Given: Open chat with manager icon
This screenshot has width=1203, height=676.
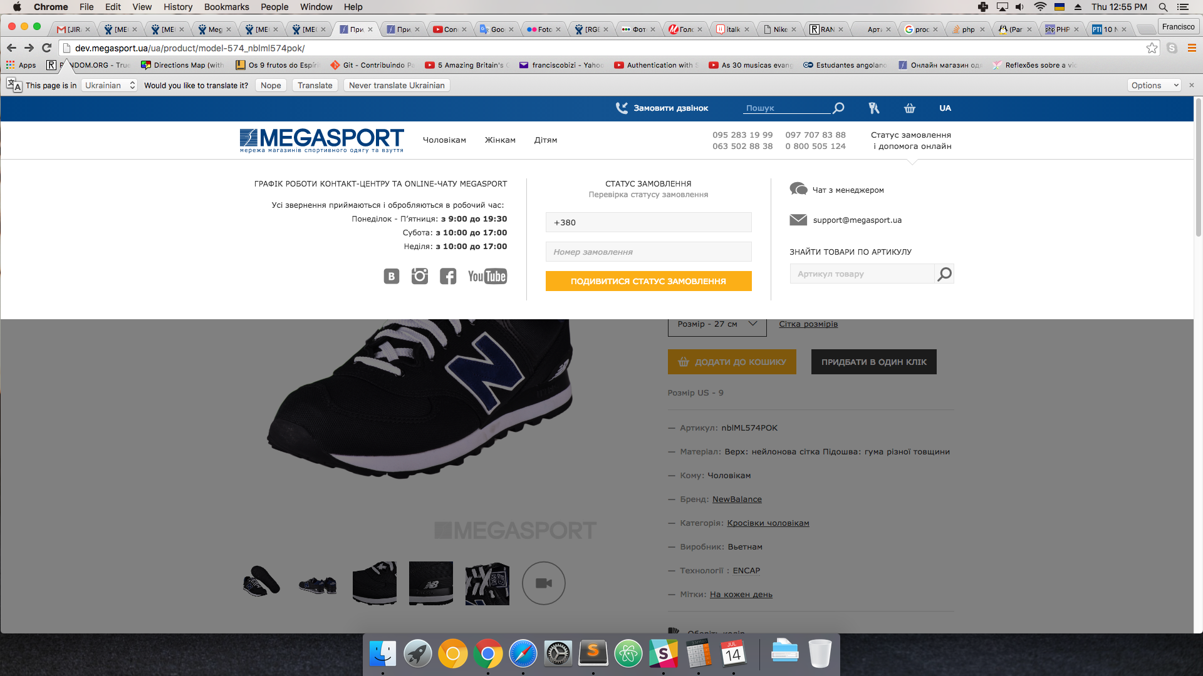Looking at the screenshot, I should pyautogui.click(x=798, y=189).
